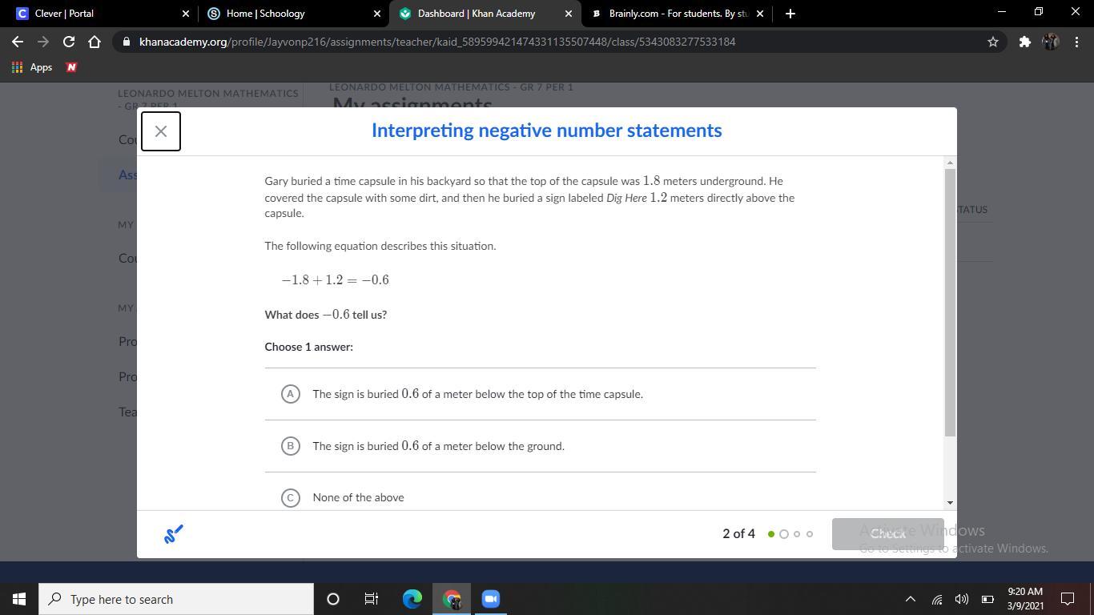Open the Chrome extensions menu

pyautogui.click(x=1024, y=42)
